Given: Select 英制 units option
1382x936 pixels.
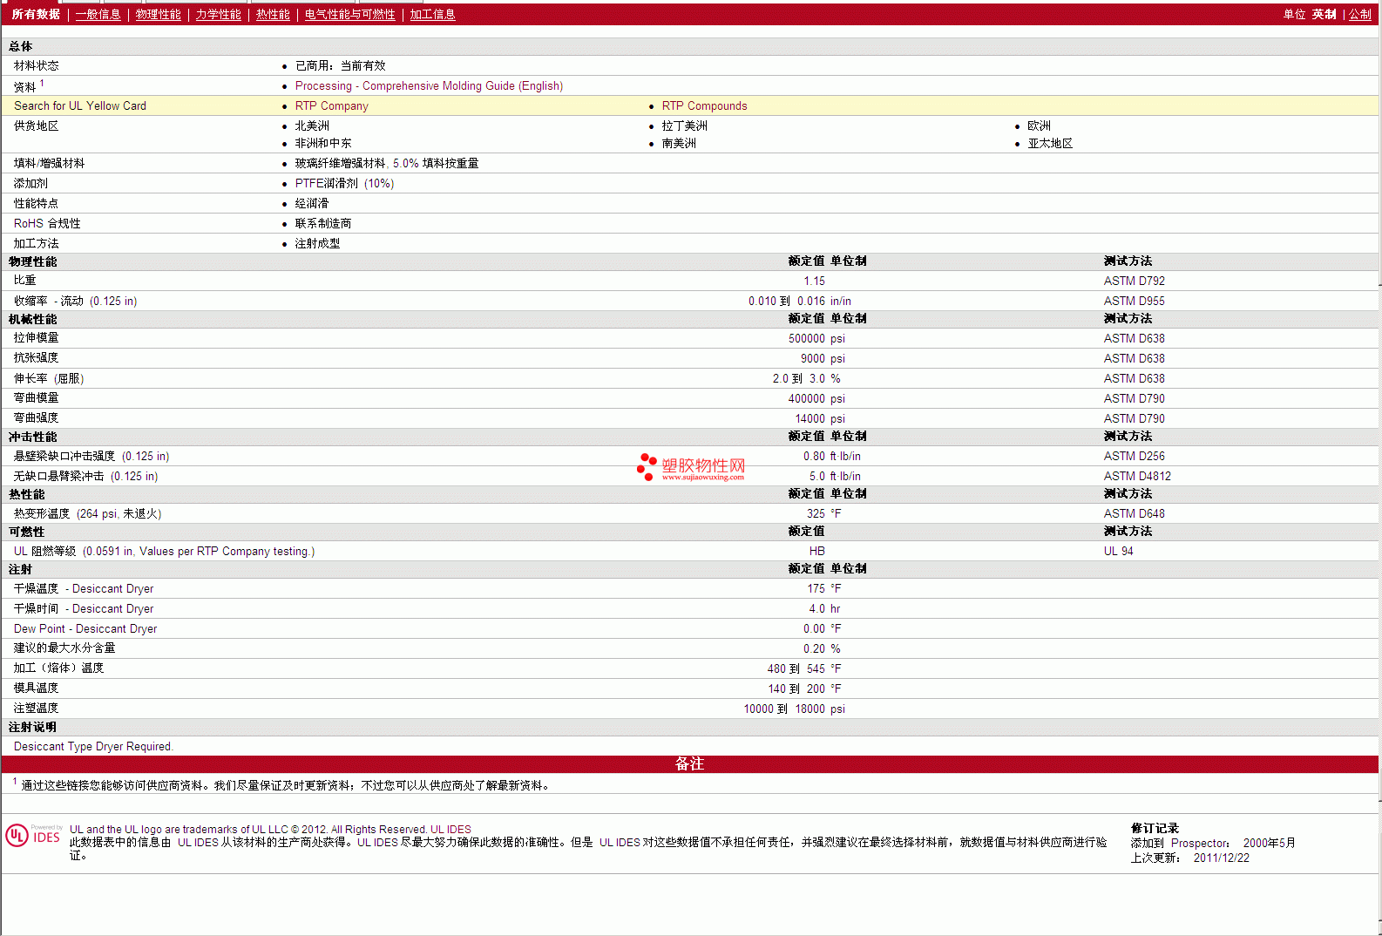Looking at the screenshot, I should coord(1324,15).
